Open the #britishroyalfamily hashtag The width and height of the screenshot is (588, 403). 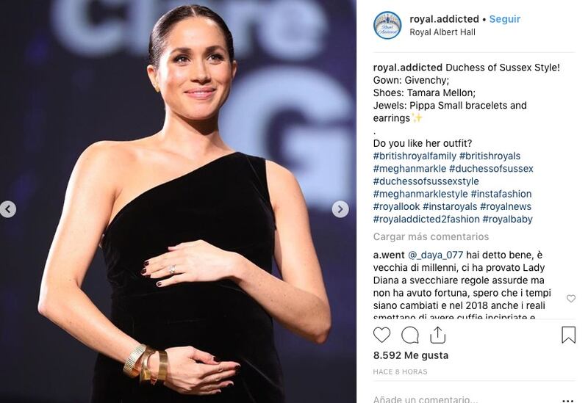pos(415,156)
